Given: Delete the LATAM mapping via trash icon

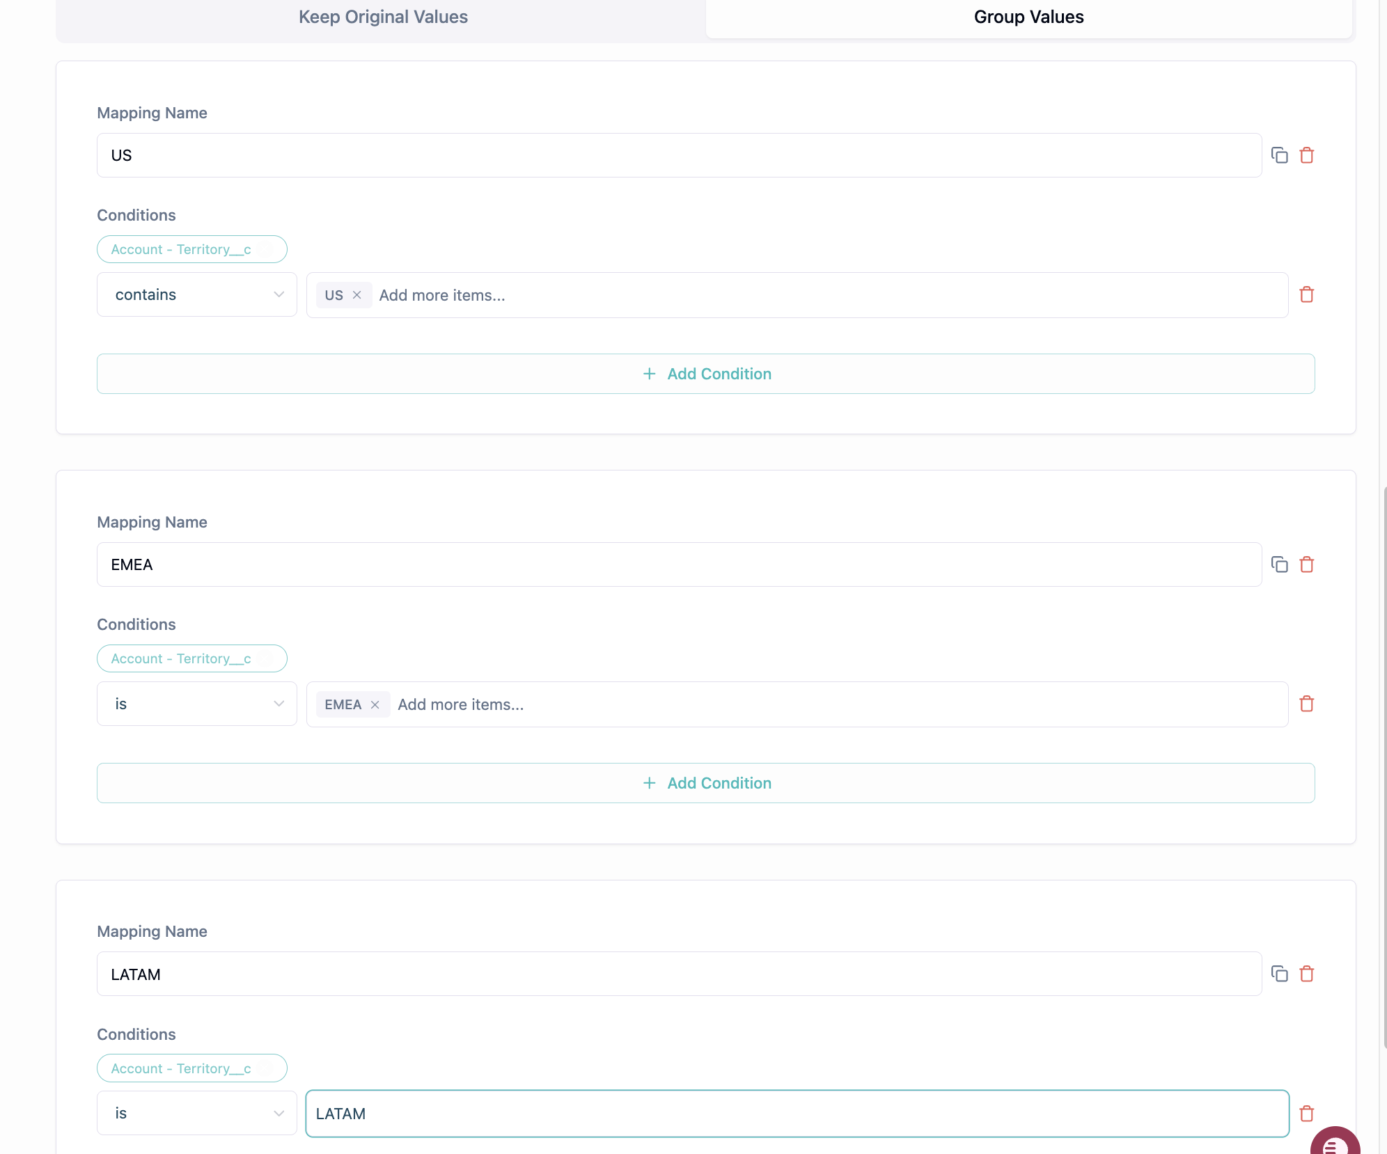Looking at the screenshot, I should 1307,974.
